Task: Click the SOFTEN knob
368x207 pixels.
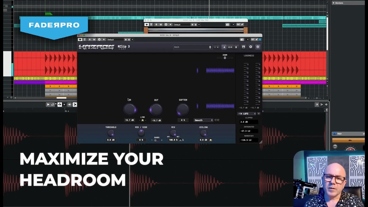Action: point(183,109)
